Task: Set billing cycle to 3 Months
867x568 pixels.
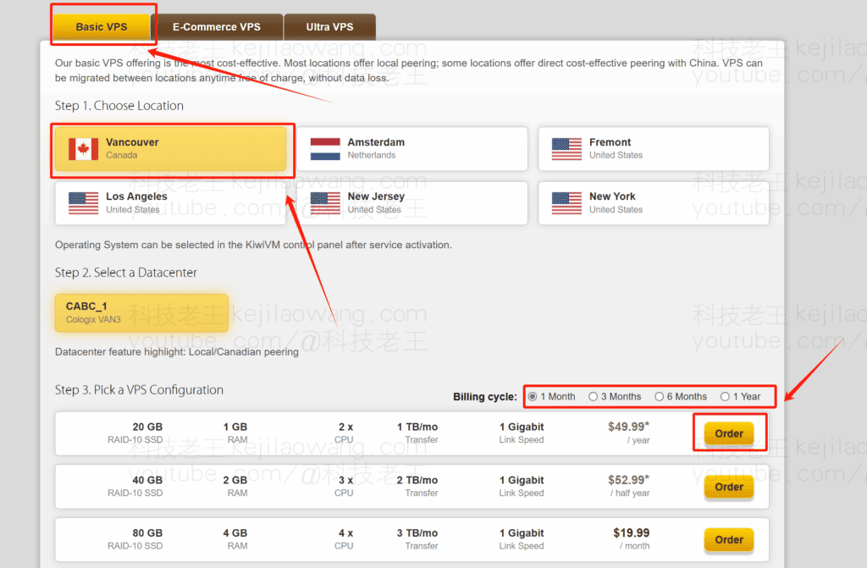Action: point(594,396)
